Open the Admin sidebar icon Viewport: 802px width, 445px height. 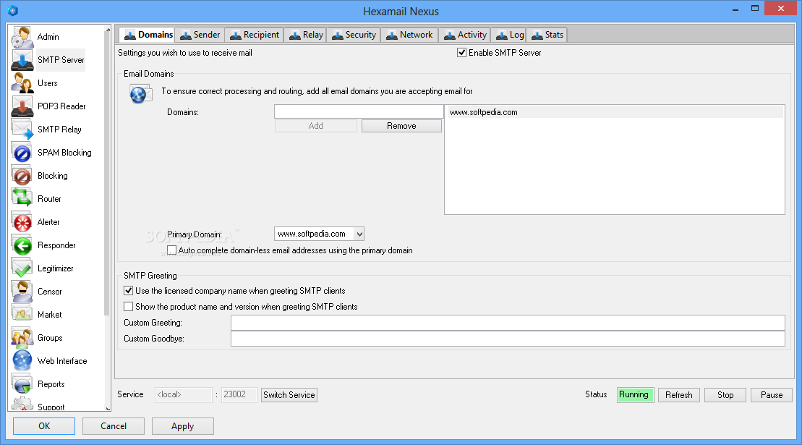tap(22, 37)
